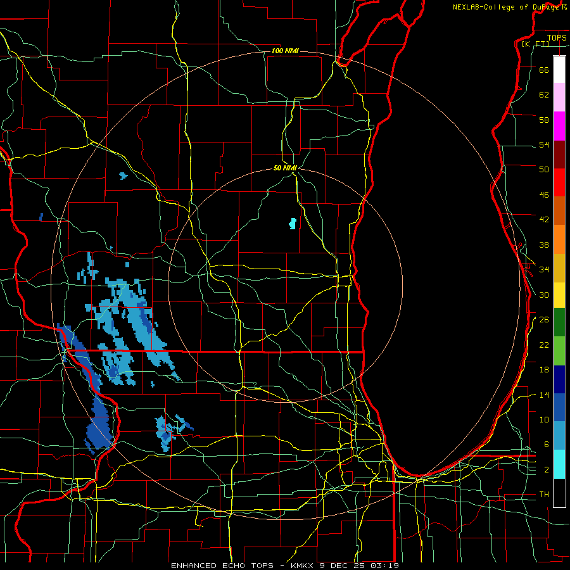
Task: Click the light blue legend swatch
Action: click(559, 436)
